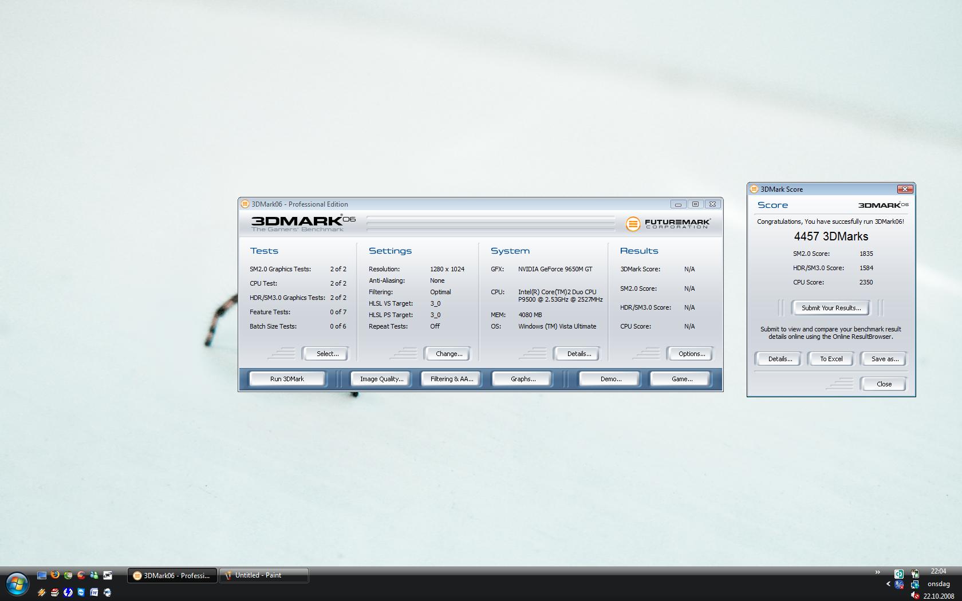Click the SM2.0 Score value 1835

866,254
